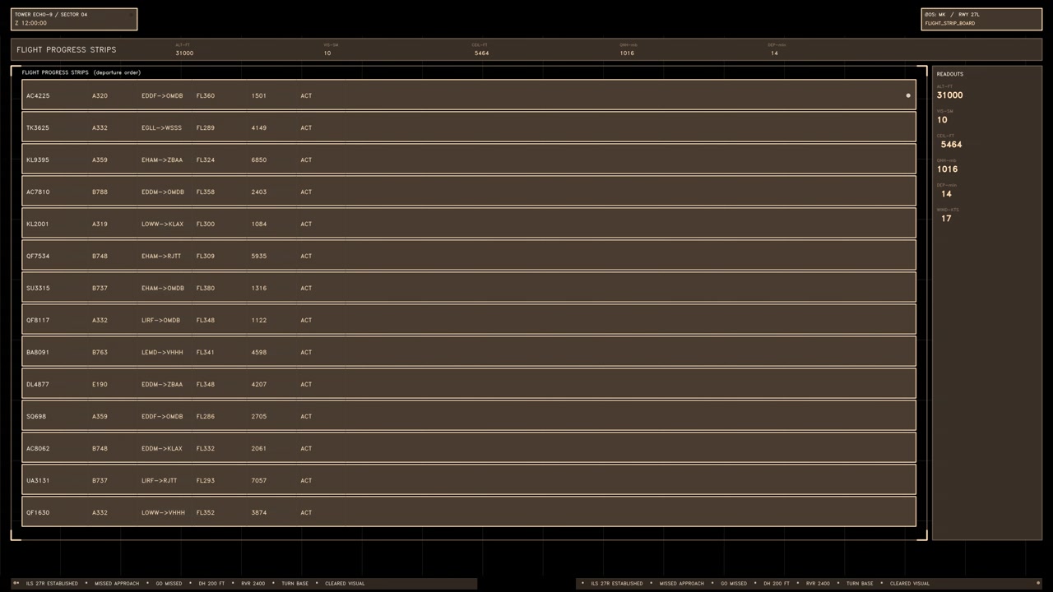Click the 5464 value in the Readouts panel
This screenshot has width=1053, height=592.
[951, 145]
